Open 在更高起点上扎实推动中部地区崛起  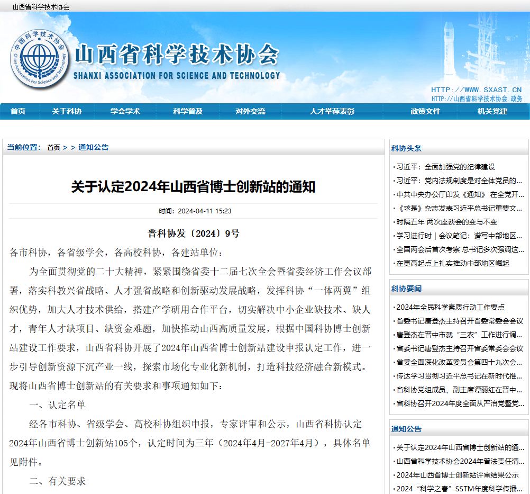point(453,263)
